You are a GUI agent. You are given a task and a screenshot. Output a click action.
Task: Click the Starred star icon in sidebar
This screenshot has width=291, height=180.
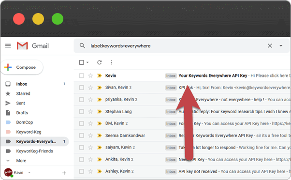8,93
